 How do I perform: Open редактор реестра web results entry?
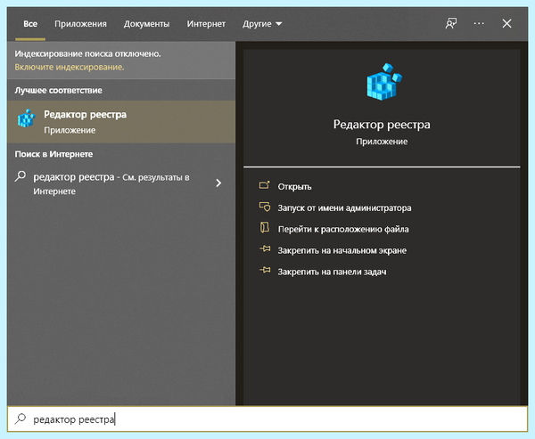coord(121,183)
